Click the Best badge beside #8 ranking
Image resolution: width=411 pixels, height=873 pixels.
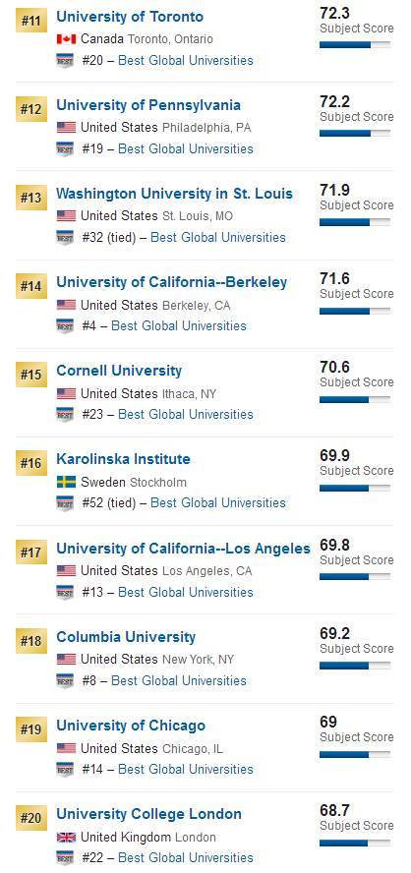(65, 681)
